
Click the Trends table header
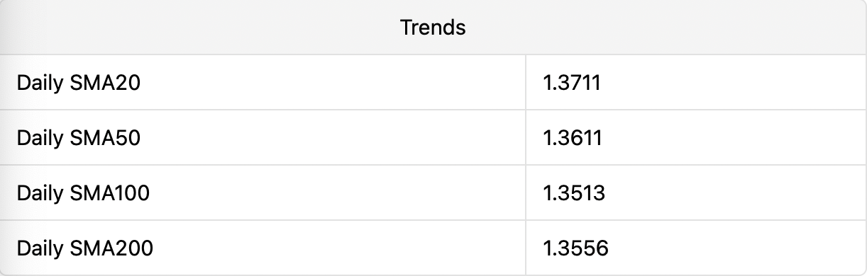coord(433,28)
